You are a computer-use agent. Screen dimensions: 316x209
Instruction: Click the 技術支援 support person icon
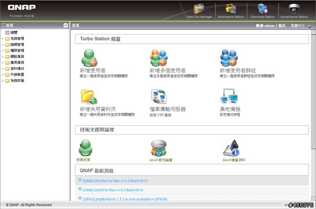85,148
